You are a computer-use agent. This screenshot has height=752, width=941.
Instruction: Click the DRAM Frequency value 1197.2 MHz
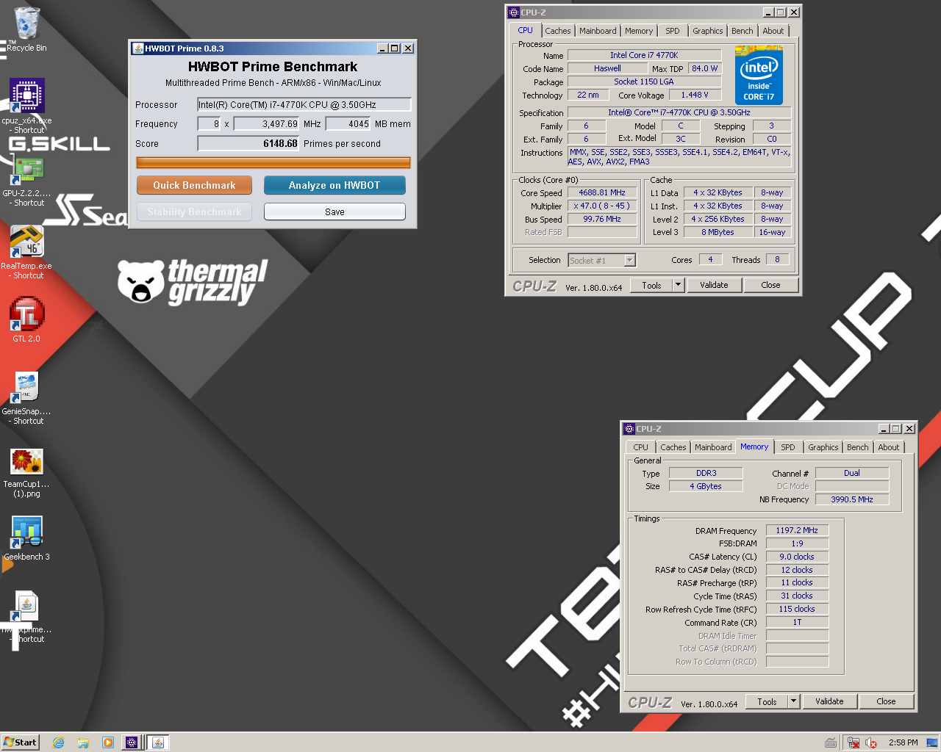(797, 530)
